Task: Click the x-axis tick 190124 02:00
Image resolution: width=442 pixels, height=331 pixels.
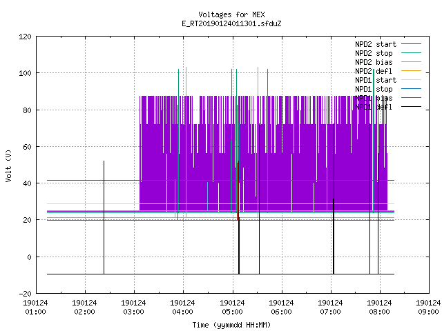Action: pyautogui.click(x=84, y=308)
